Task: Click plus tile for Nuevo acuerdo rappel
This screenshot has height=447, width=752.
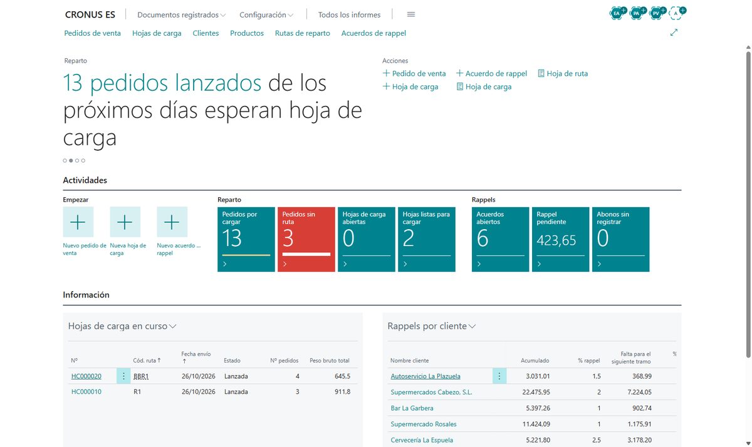Action: 172,222
